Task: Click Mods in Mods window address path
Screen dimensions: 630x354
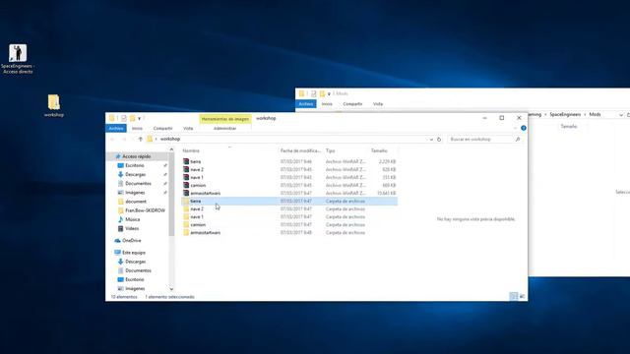Action: [x=595, y=115]
